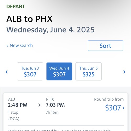The image size is (131, 131).
Task: Click the chevron beside the $307 fare
Action: [x=123, y=108]
